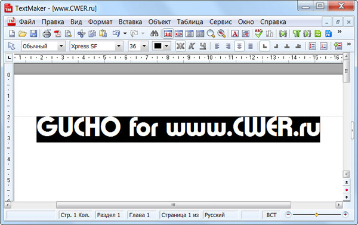This screenshot has width=358, height=225.
Task: Open the Сервис menu
Action: click(x=220, y=22)
